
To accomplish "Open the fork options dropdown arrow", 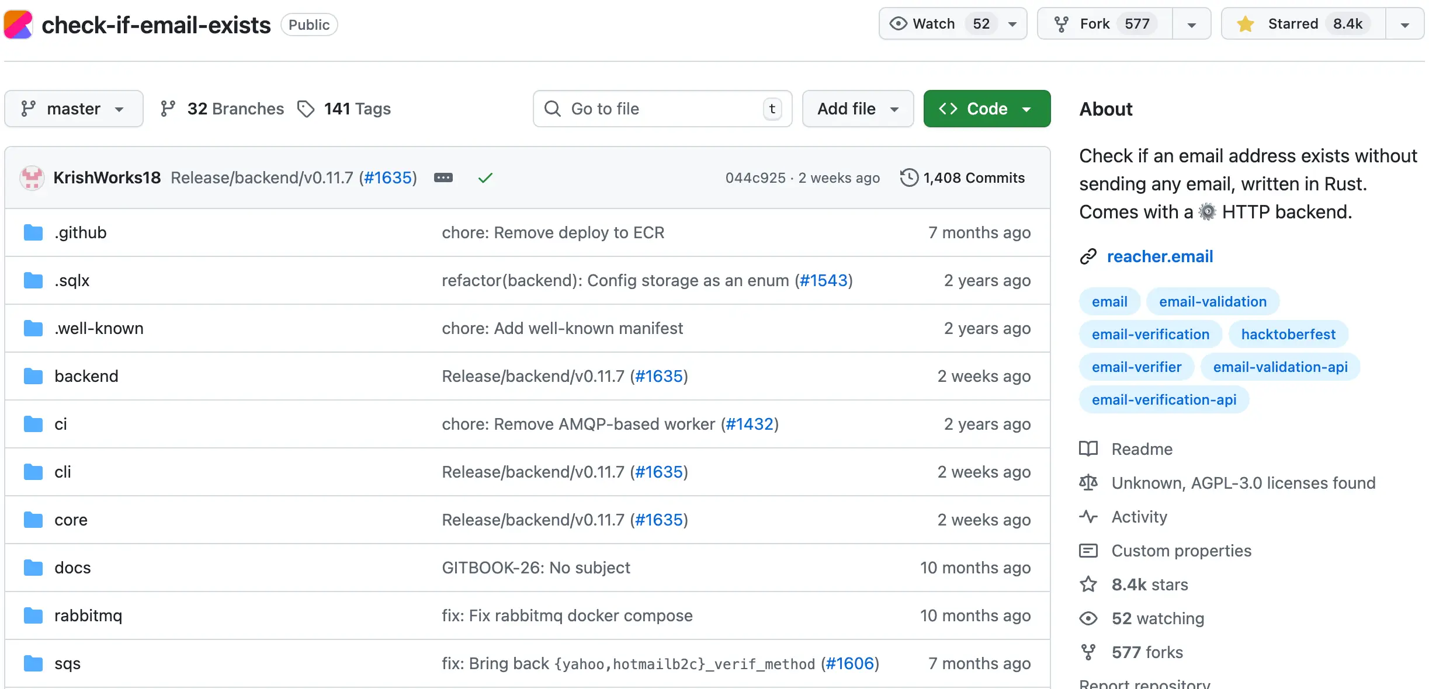I will click(1191, 24).
